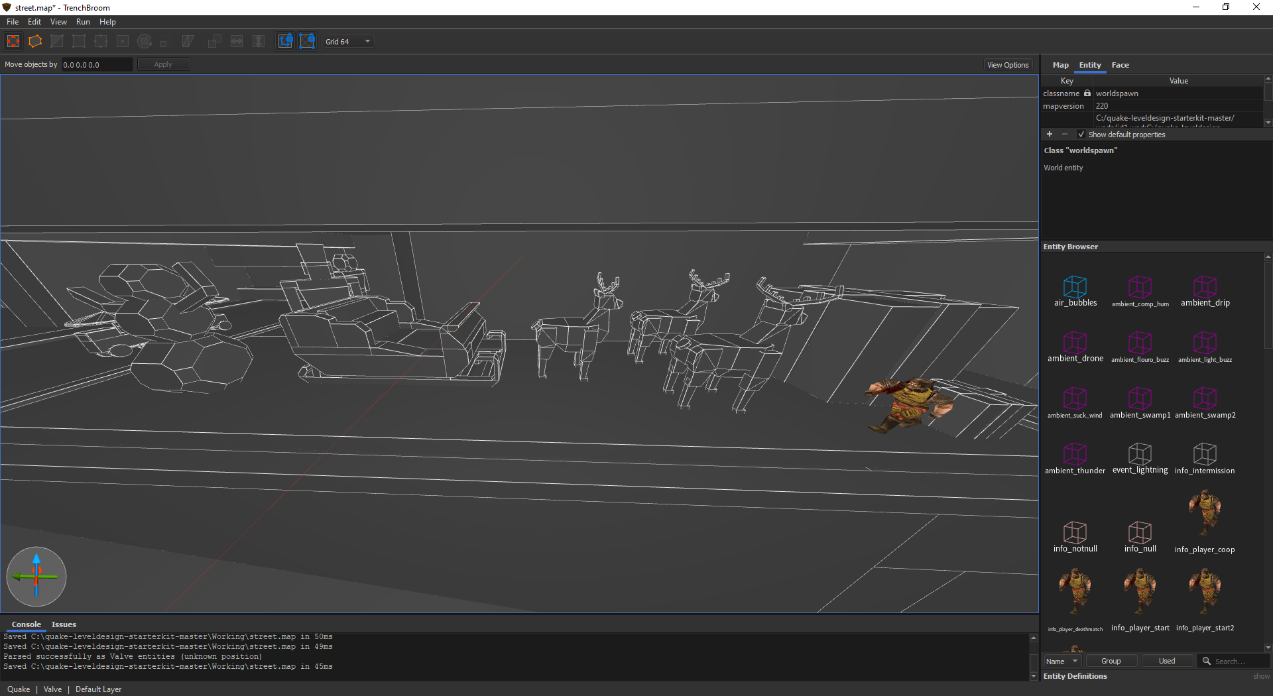Viewport: 1273px width, 696px height.
Task: Select ambient_flouro_buzz entity
Action: [x=1140, y=346]
